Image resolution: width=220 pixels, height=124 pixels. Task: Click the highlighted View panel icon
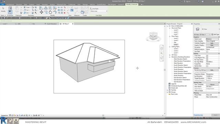pyautogui.click(x=72, y=10)
